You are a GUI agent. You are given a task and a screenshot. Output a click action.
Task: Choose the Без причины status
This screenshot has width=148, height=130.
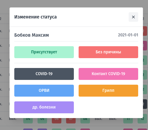pyautogui.click(x=108, y=52)
